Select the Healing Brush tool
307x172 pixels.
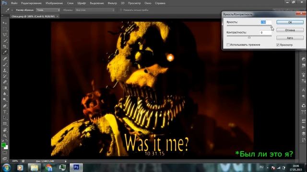point(5,58)
